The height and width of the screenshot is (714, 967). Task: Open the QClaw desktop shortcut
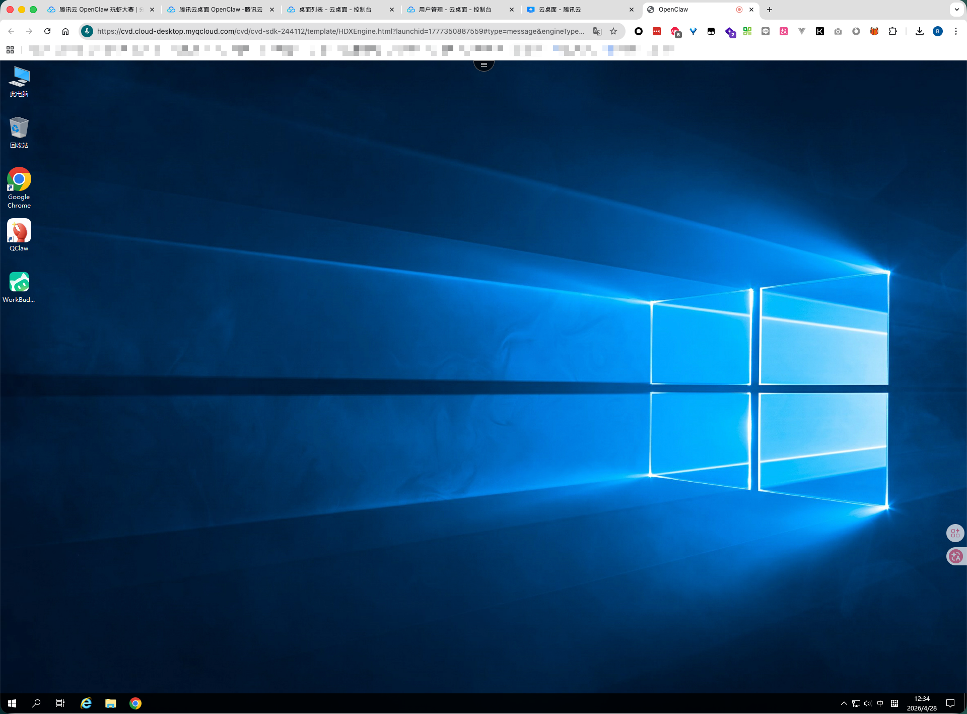19,233
